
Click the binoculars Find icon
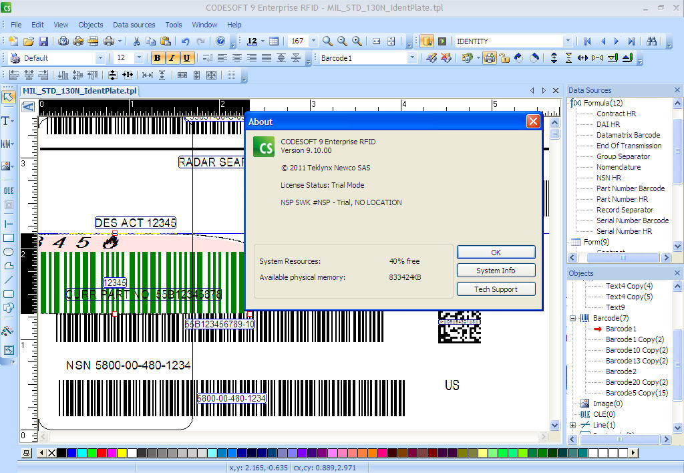tap(653, 41)
